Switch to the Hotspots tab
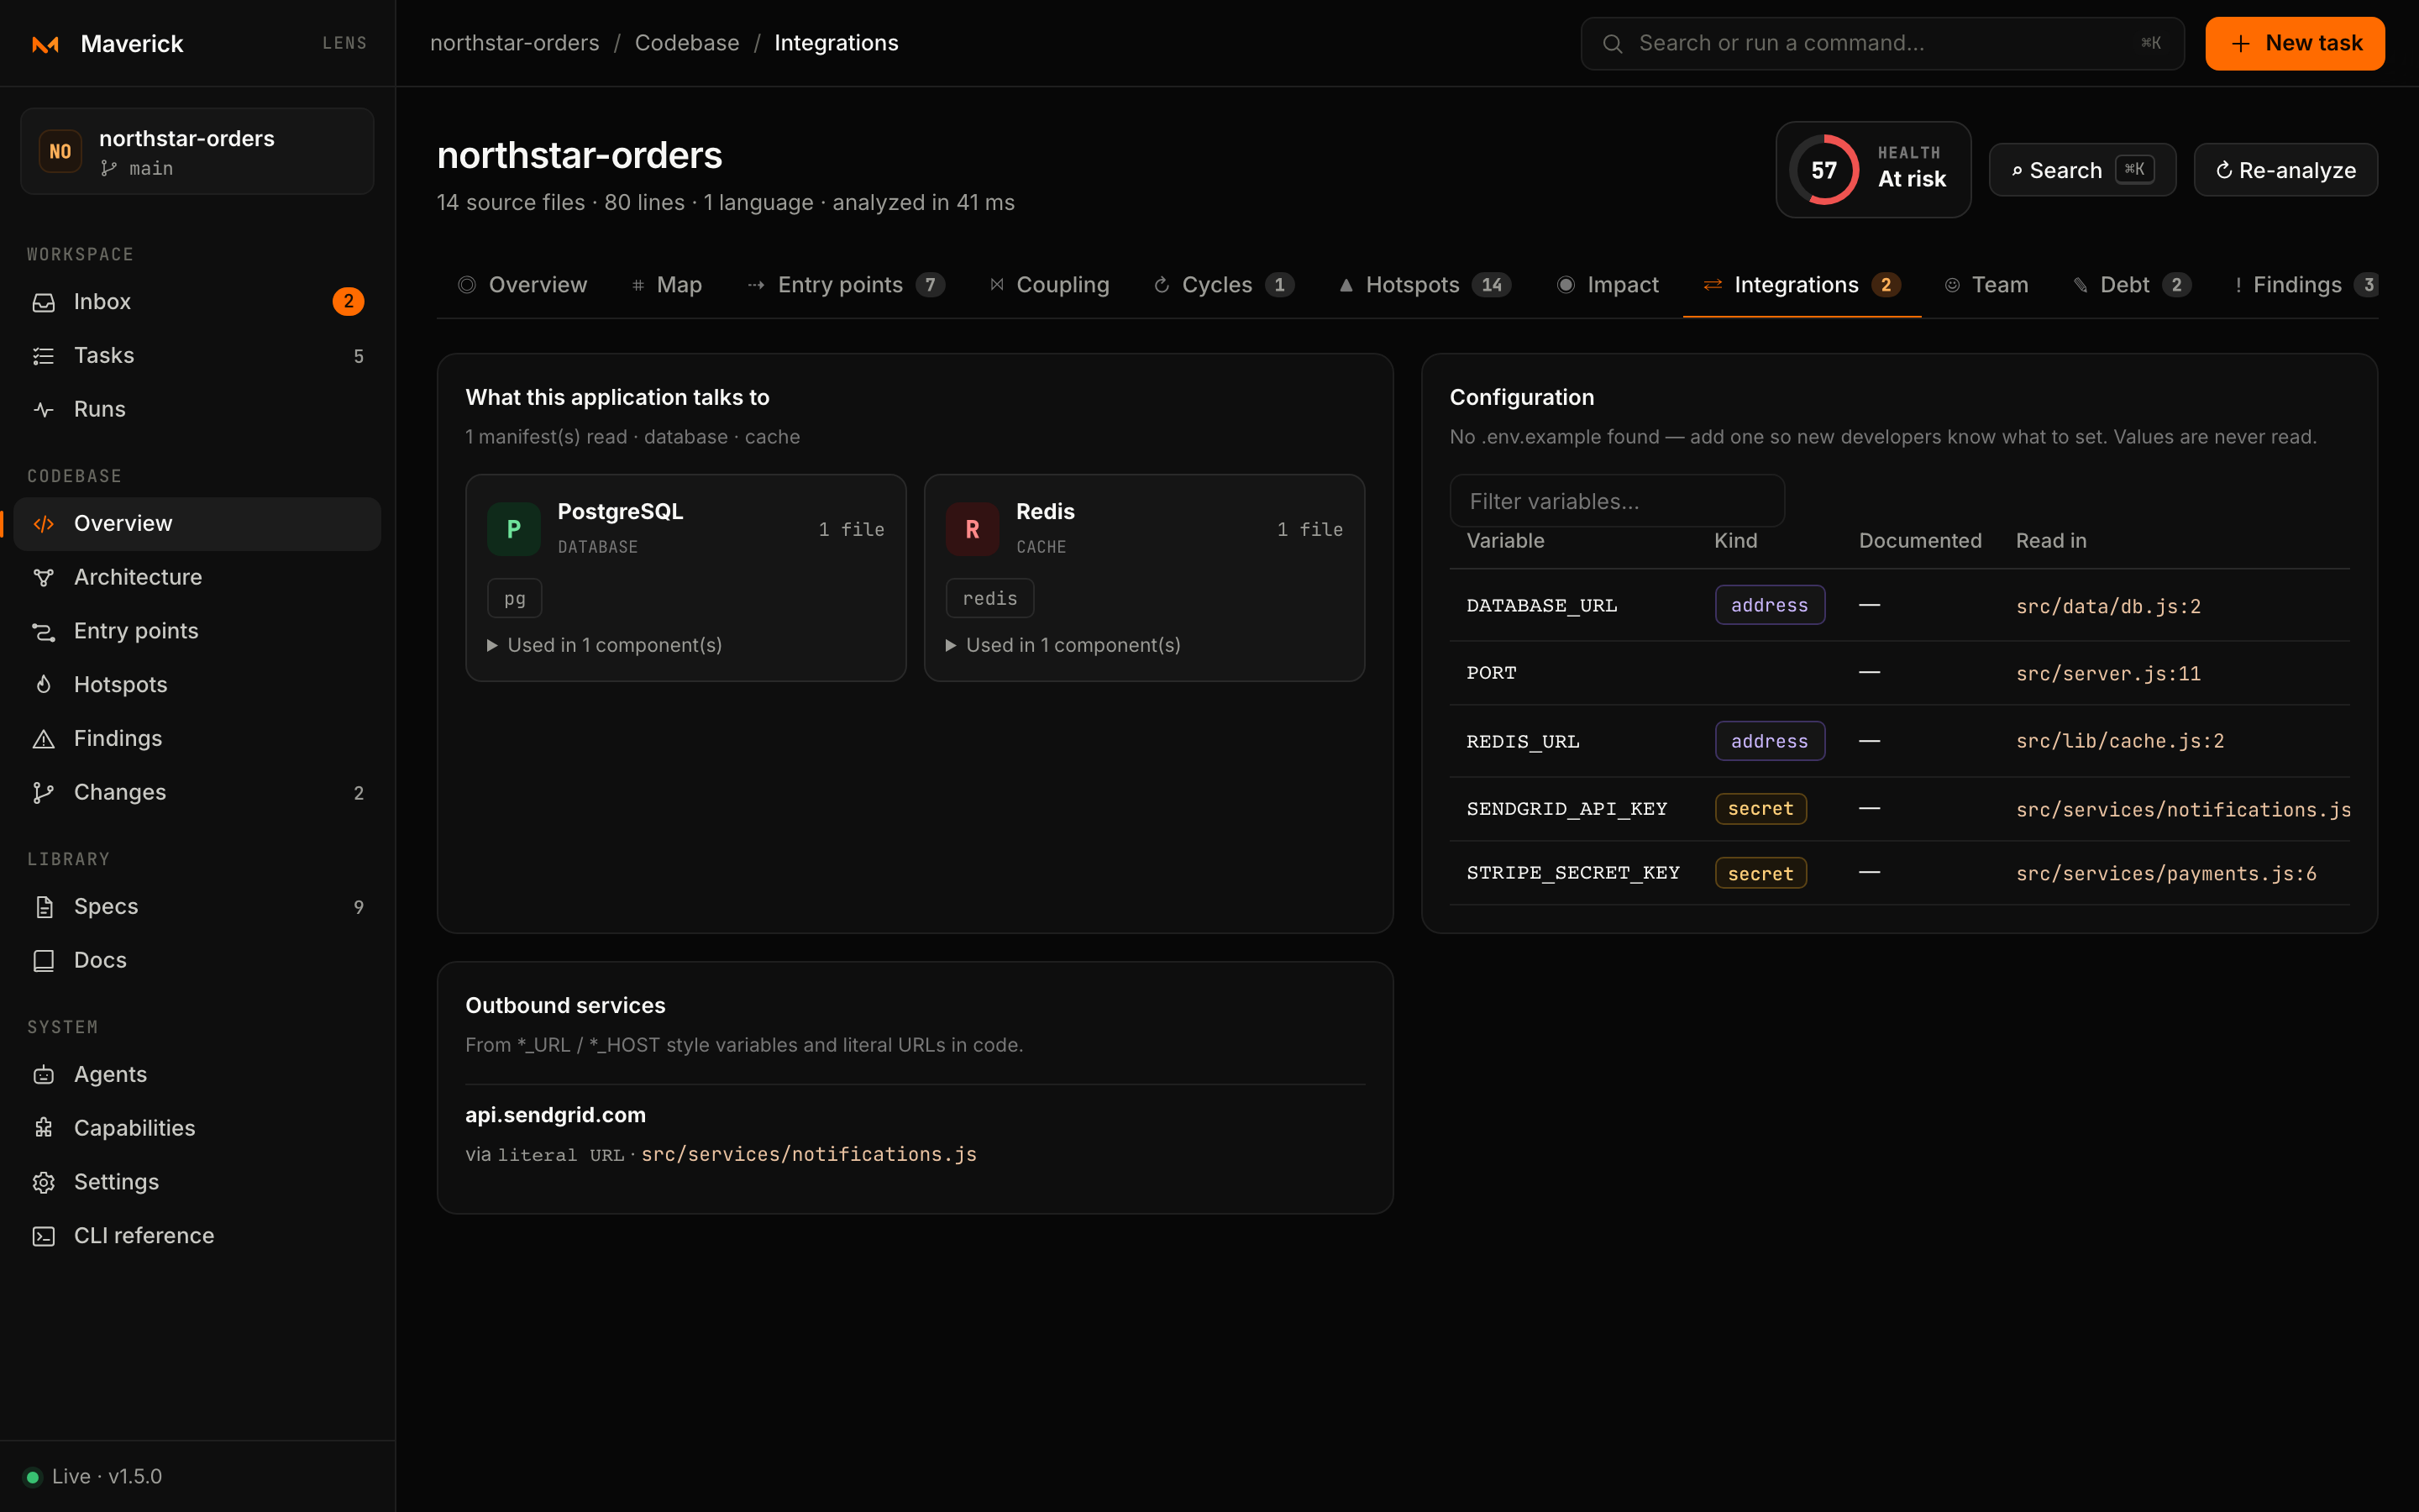 pos(1425,285)
